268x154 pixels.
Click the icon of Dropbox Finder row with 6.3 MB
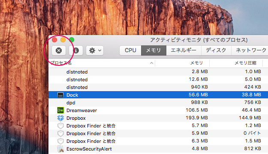60,141
